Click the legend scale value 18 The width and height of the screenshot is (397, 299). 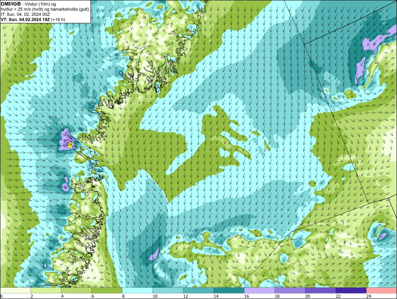[x=277, y=296]
